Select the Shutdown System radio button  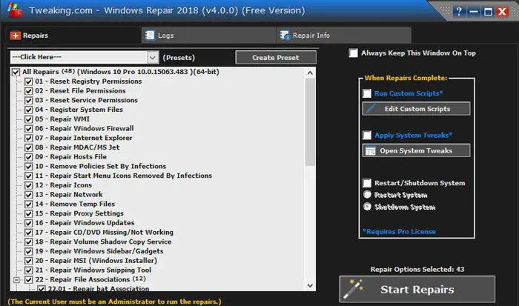(x=367, y=207)
